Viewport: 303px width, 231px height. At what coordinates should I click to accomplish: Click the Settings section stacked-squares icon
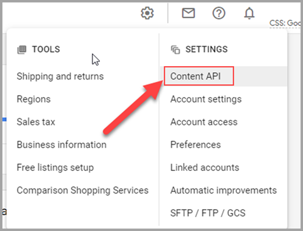175,50
